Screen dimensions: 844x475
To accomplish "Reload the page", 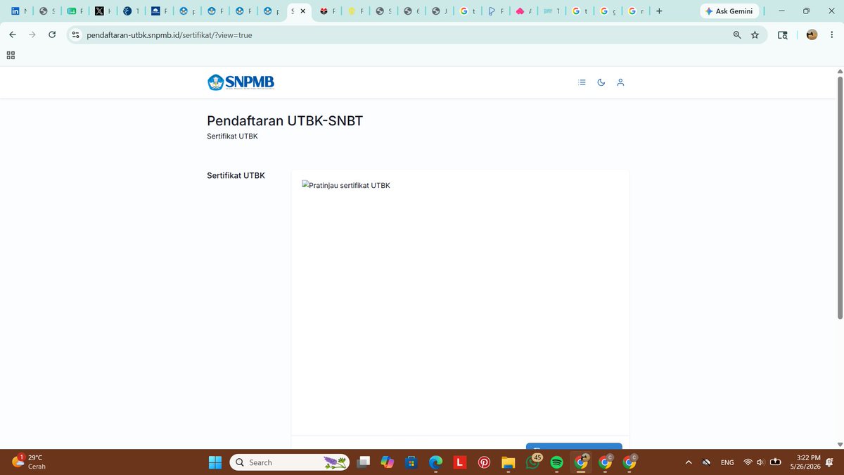I will pyautogui.click(x=52, y=34).
